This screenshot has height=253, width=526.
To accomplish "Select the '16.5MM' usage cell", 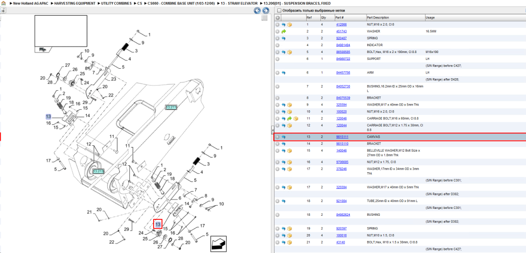I will point(430,31).
